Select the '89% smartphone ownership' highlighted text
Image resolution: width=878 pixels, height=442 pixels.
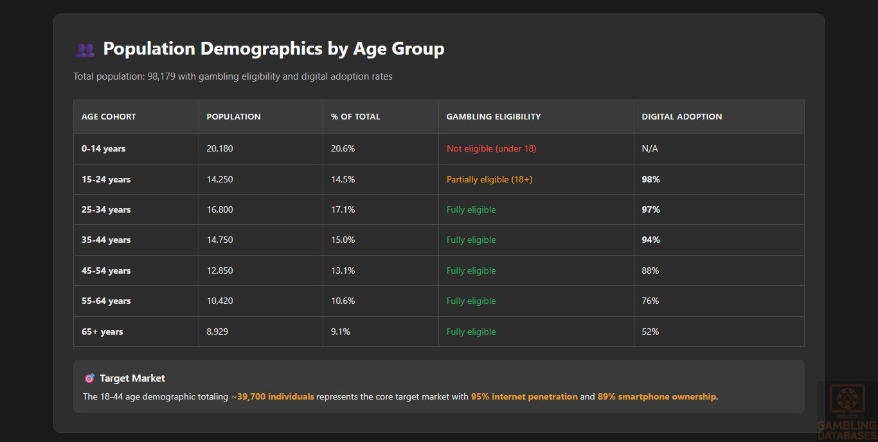(x=656, y=397)
